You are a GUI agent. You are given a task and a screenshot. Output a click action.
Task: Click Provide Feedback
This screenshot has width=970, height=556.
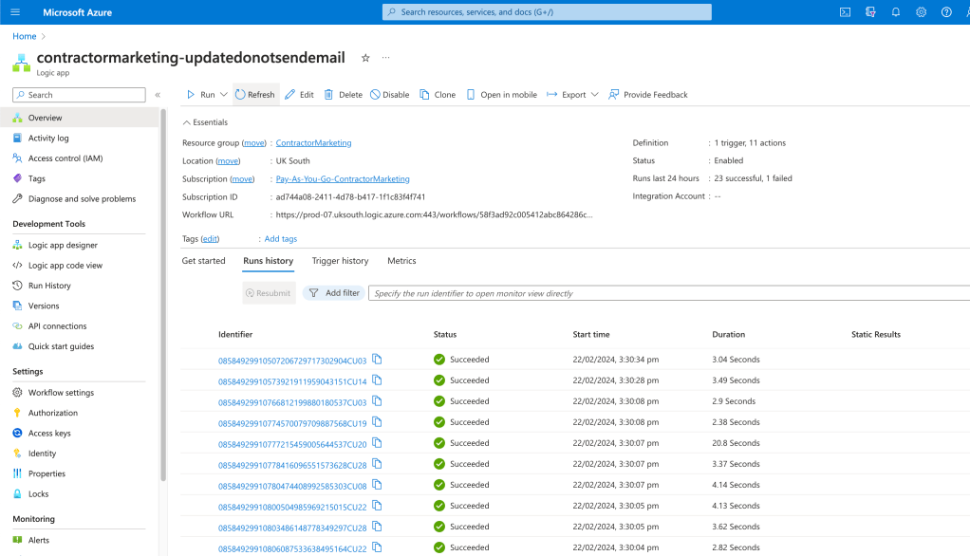click(x=647, y=95)
